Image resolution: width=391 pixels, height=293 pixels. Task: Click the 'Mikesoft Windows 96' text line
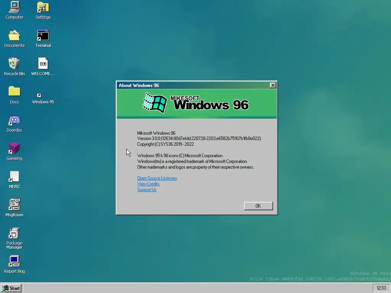[x=156, y=133]
